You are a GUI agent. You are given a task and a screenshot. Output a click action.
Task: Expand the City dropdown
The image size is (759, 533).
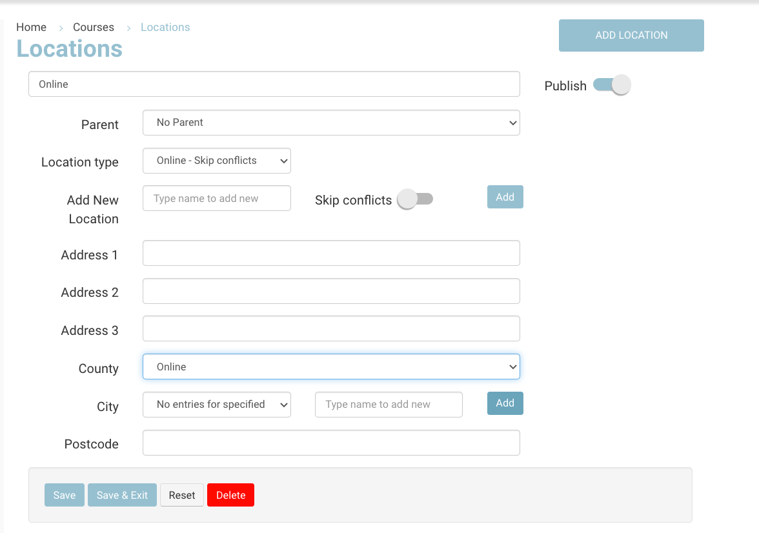click(x=217, y=405)
